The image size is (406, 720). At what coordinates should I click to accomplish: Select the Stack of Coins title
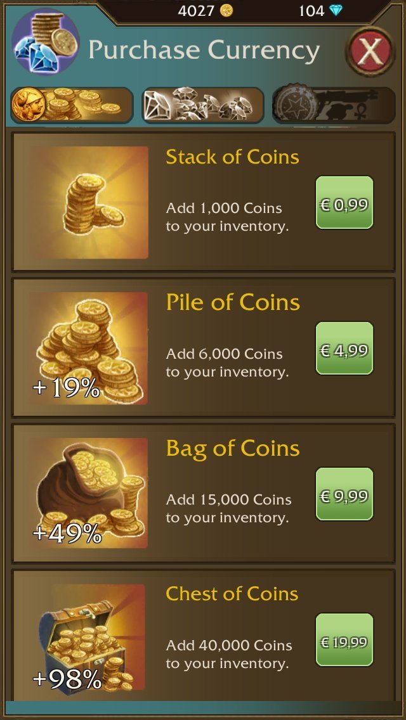[232, 157]
